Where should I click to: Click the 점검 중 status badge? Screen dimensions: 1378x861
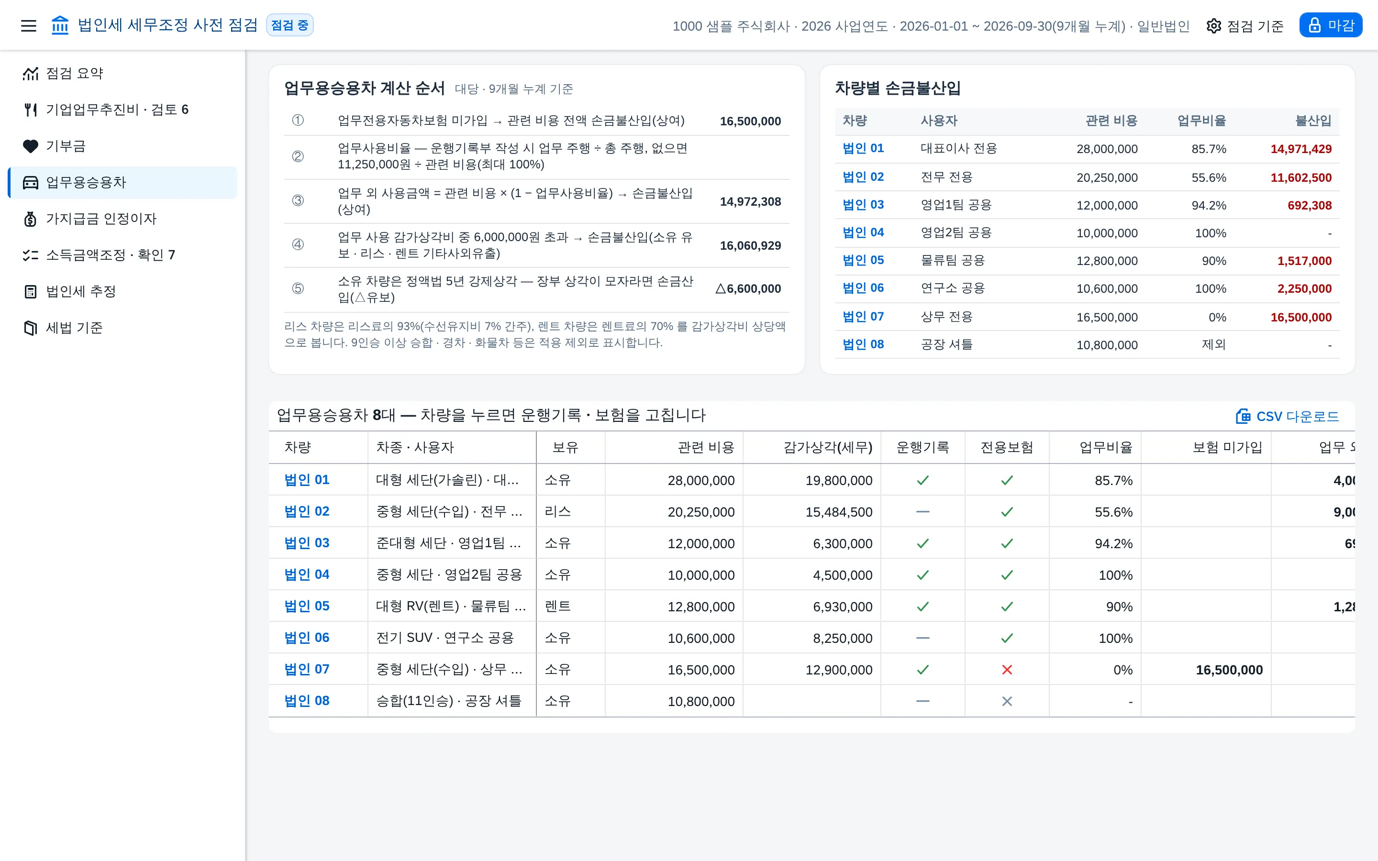(290, 26)
